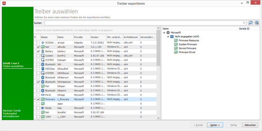Click the Microsoft gear icon in tree
This screenshot has width=262, height=131.
[x=168, y=33]
